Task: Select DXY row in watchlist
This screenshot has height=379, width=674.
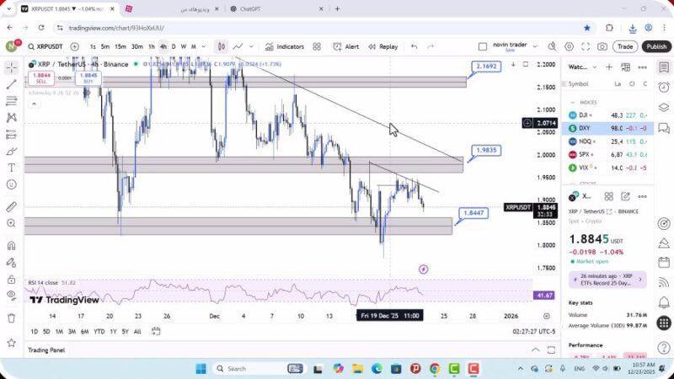Action: click(607, 128)
